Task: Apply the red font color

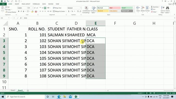Action: click(x=36, y=11)
